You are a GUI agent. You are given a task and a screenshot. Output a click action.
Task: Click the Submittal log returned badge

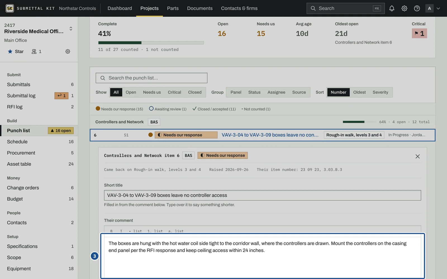[x=61, y=96]
